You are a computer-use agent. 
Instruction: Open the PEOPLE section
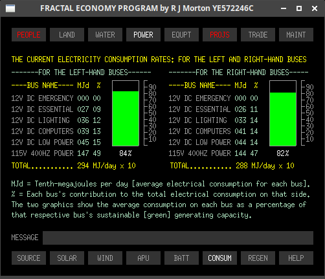(x=28, y=34)
